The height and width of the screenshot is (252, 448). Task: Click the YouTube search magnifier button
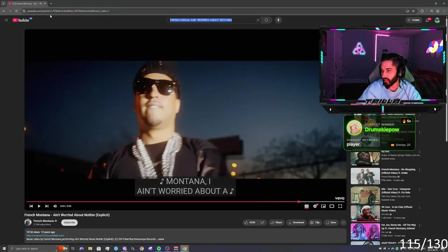[266, 20]
